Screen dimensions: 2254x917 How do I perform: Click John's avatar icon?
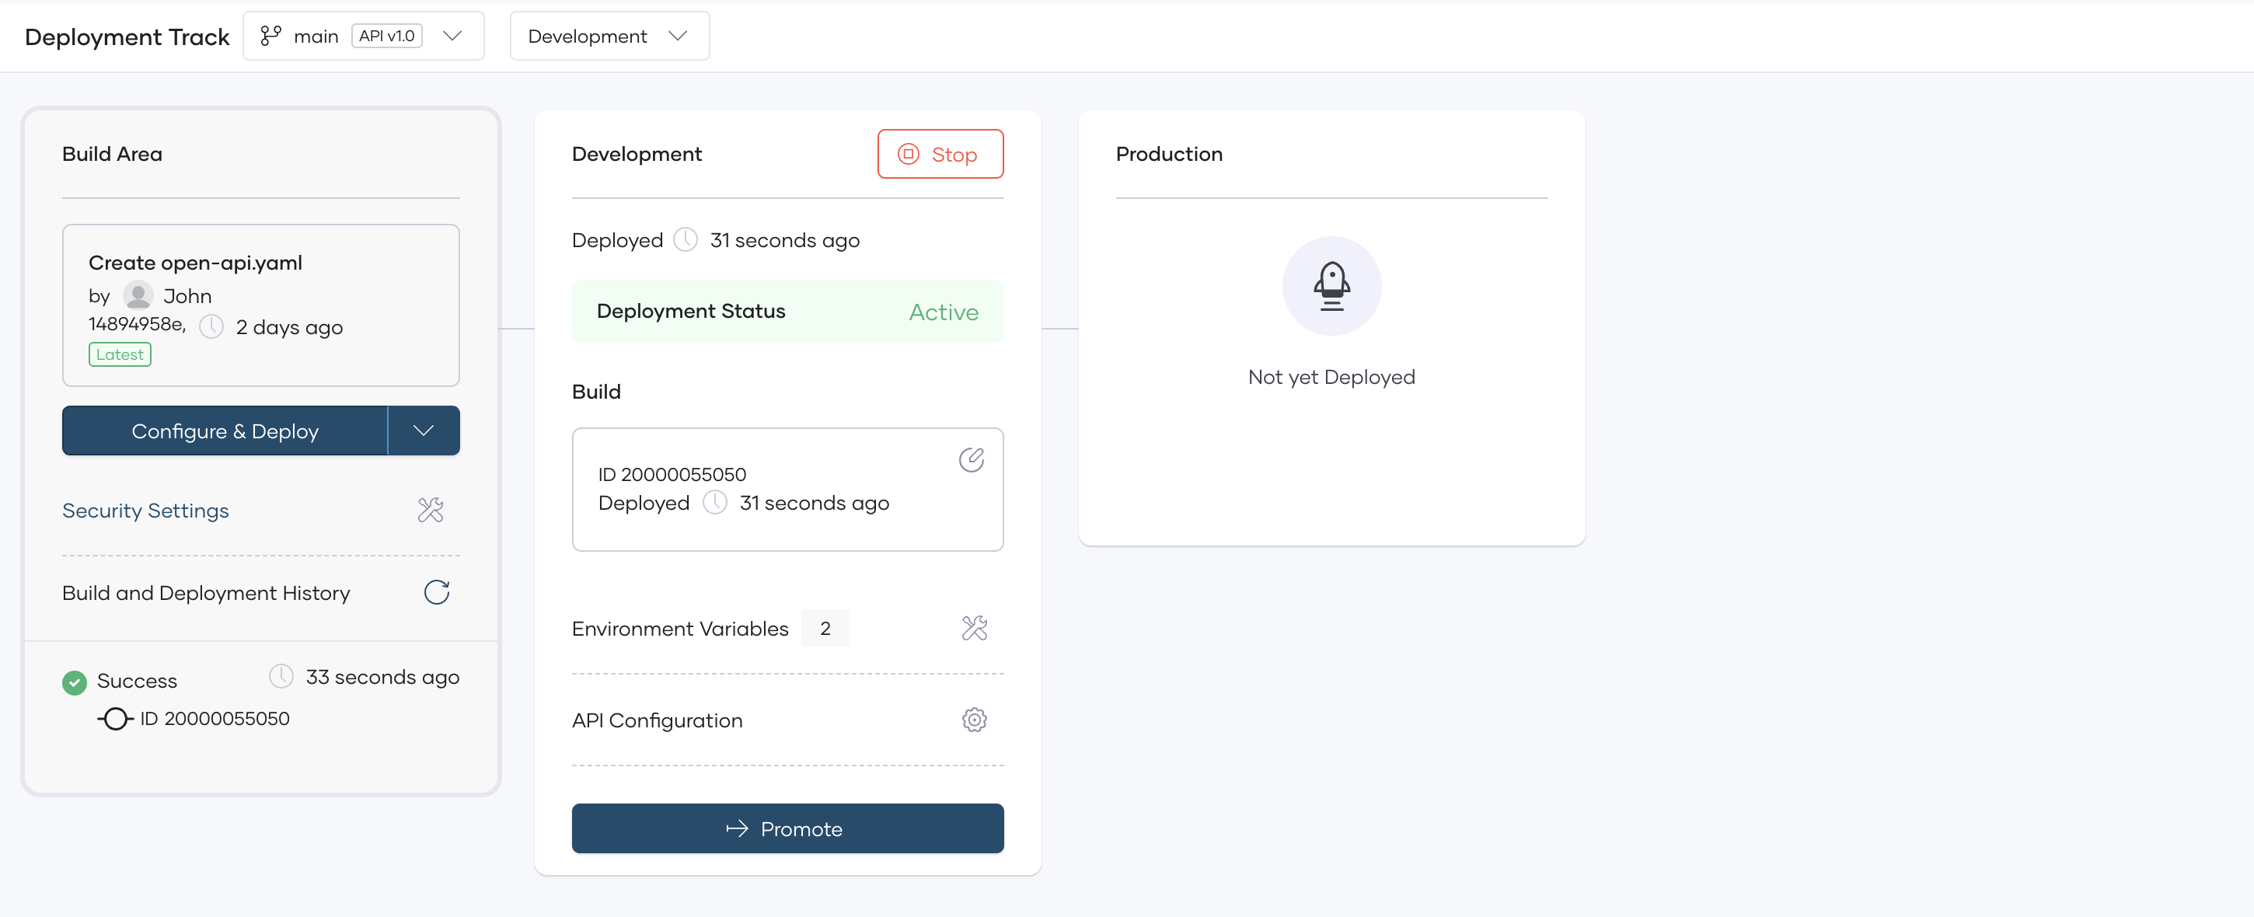(x=138, y=296)
